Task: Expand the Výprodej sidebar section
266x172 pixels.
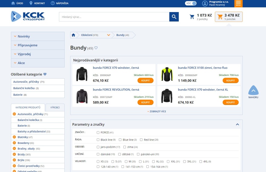Action: click(38, 54)
